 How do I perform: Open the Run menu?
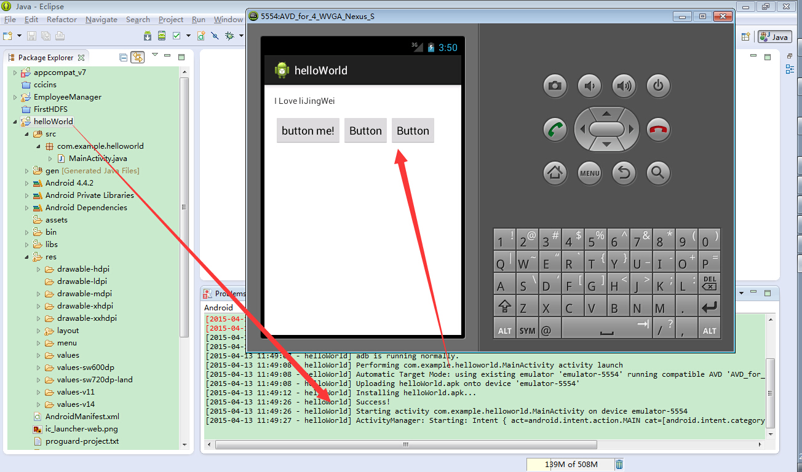tap(199, 20)
